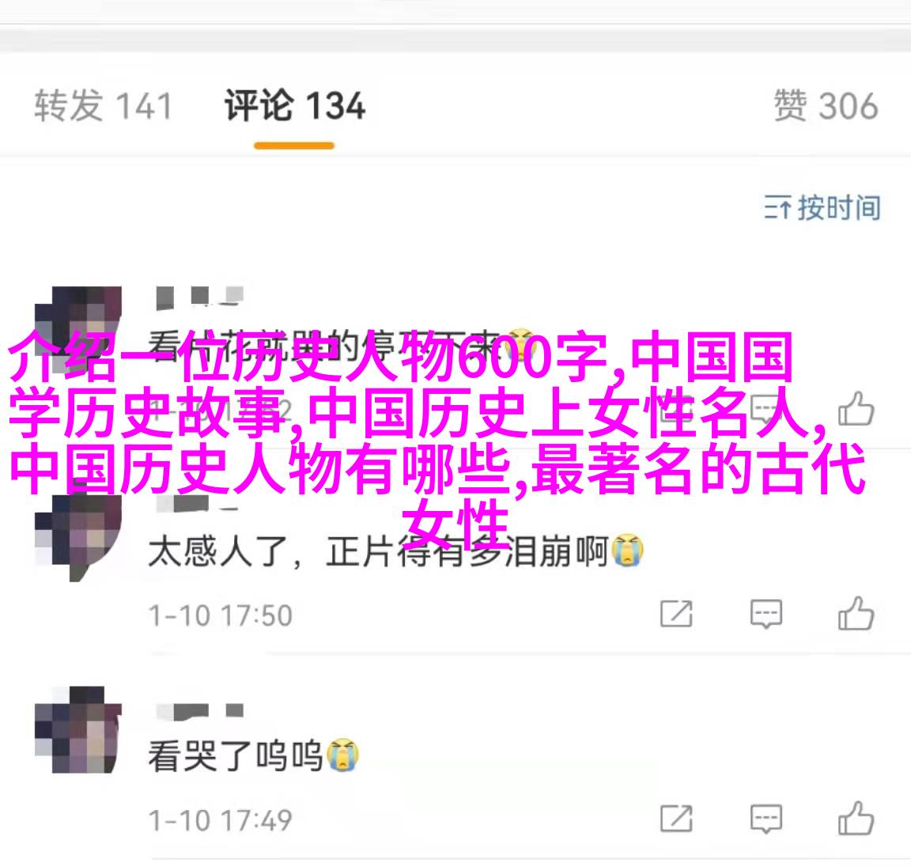Reply to the first comment via bubble icon
This screenshot has width=911, height=867.
[765, 411]
